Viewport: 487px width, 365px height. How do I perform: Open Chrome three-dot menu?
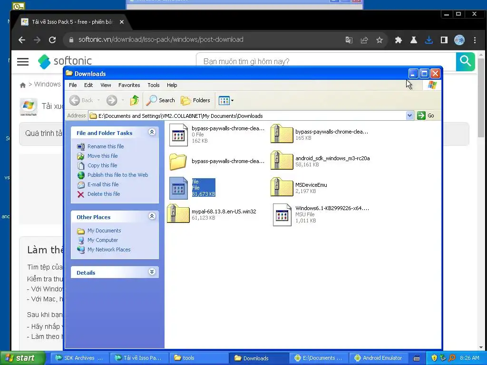point(475,40)
